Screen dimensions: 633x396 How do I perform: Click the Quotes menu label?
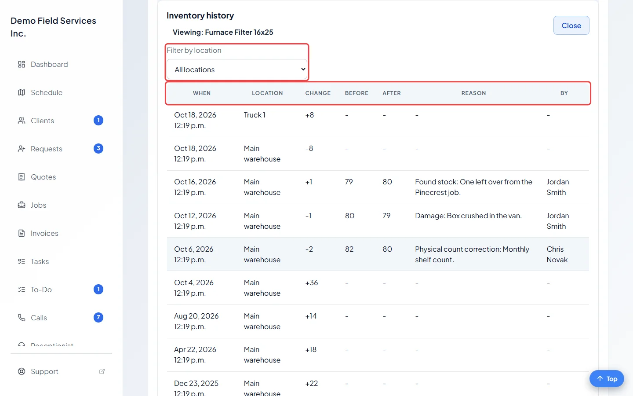(44, 177)
